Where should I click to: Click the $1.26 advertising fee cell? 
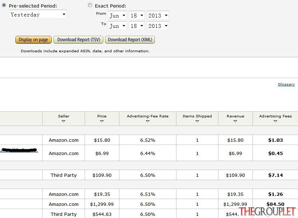click(275, 194)
